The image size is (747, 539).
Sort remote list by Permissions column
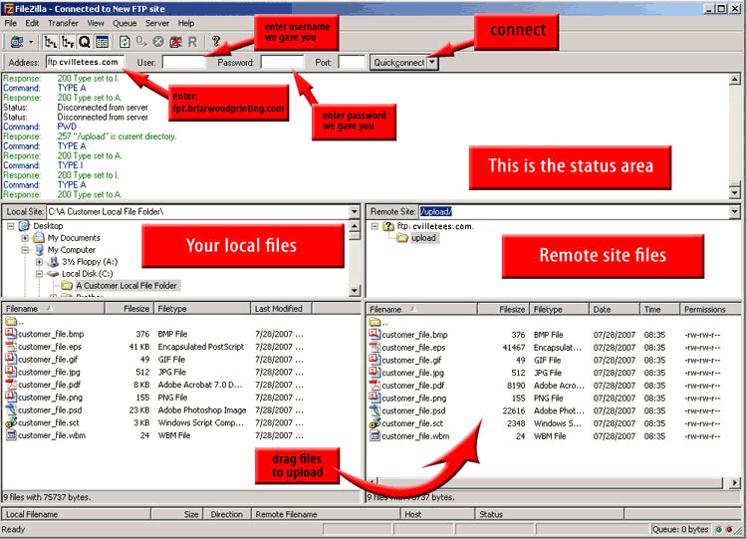(x=710, y=309)
